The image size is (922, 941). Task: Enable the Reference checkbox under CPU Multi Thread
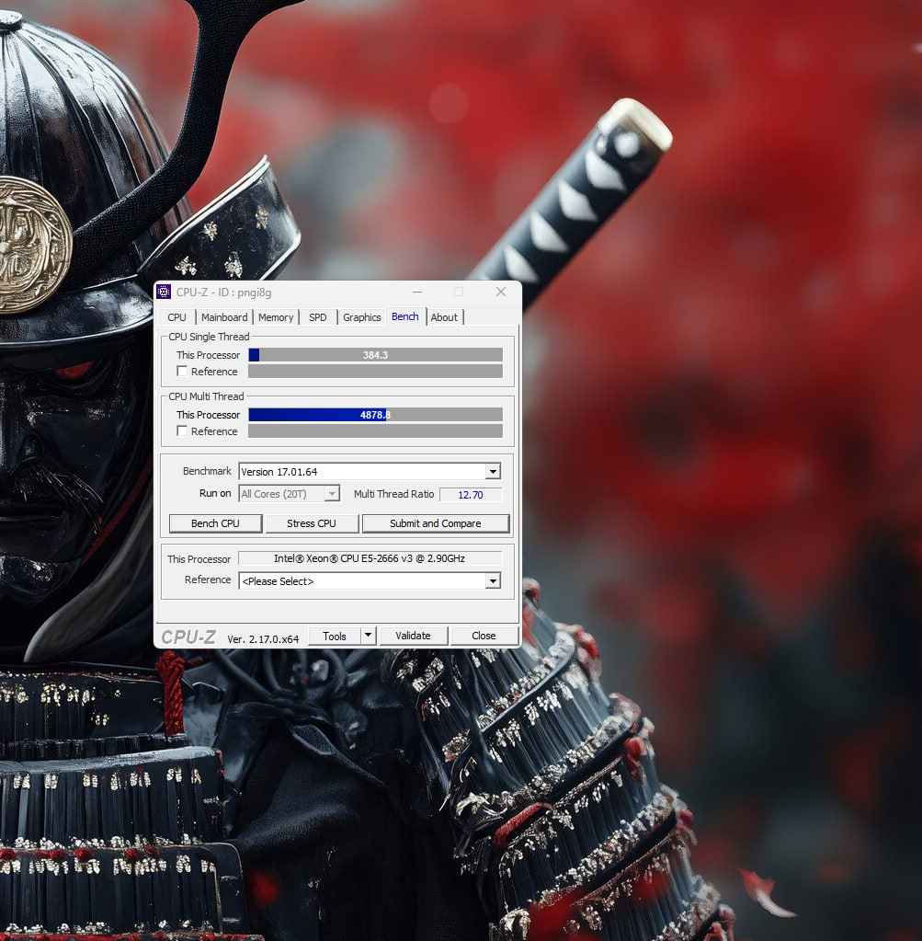pyautogui.click(x=181, y=431)
